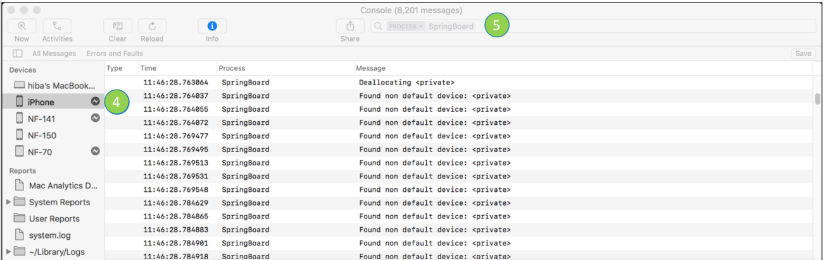Expand the System Reports folder
The height and width of the screenshot is (260, 823).
[8, 203]
